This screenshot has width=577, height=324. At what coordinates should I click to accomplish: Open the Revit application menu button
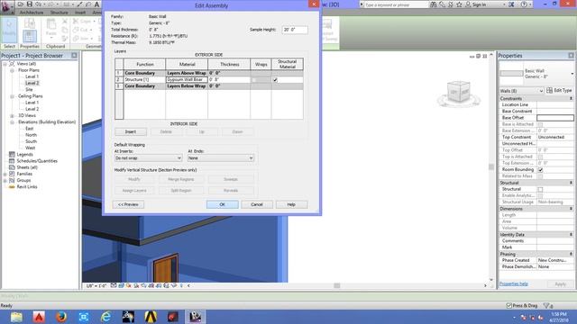[x=6, y=6]
